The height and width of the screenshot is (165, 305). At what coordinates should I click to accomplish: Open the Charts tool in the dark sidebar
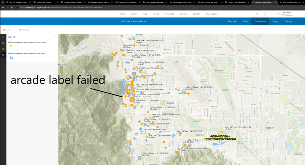[x=3, y=49]
